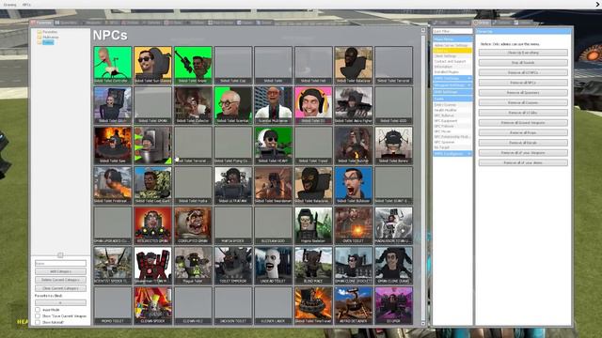Select the empty CLOWN HELI tile
This screenshot has height=338, width=602.
click(193, 305)
